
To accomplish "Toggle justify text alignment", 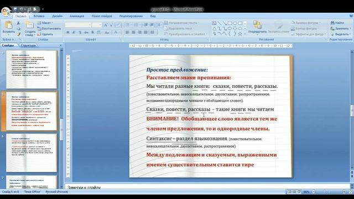I will click(146, 33).
